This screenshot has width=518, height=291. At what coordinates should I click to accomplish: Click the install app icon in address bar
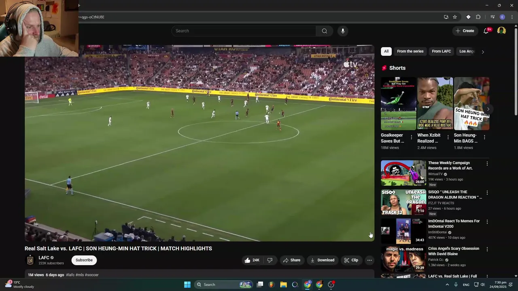click(446, 17)
